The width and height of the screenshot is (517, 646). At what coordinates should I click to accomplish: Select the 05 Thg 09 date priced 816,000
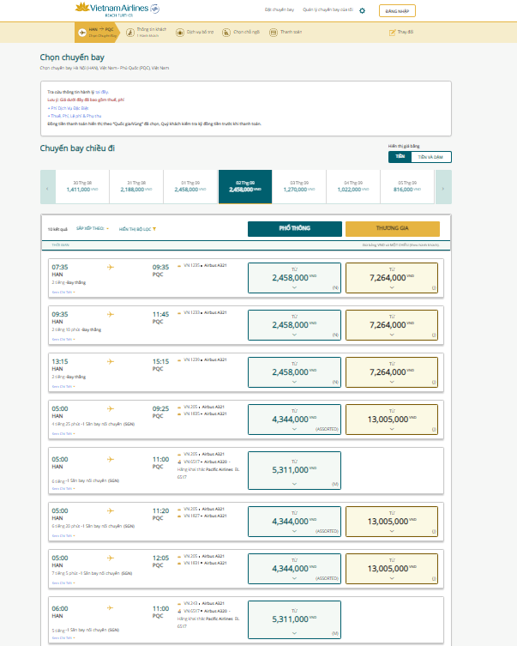(x=407, y=186)
